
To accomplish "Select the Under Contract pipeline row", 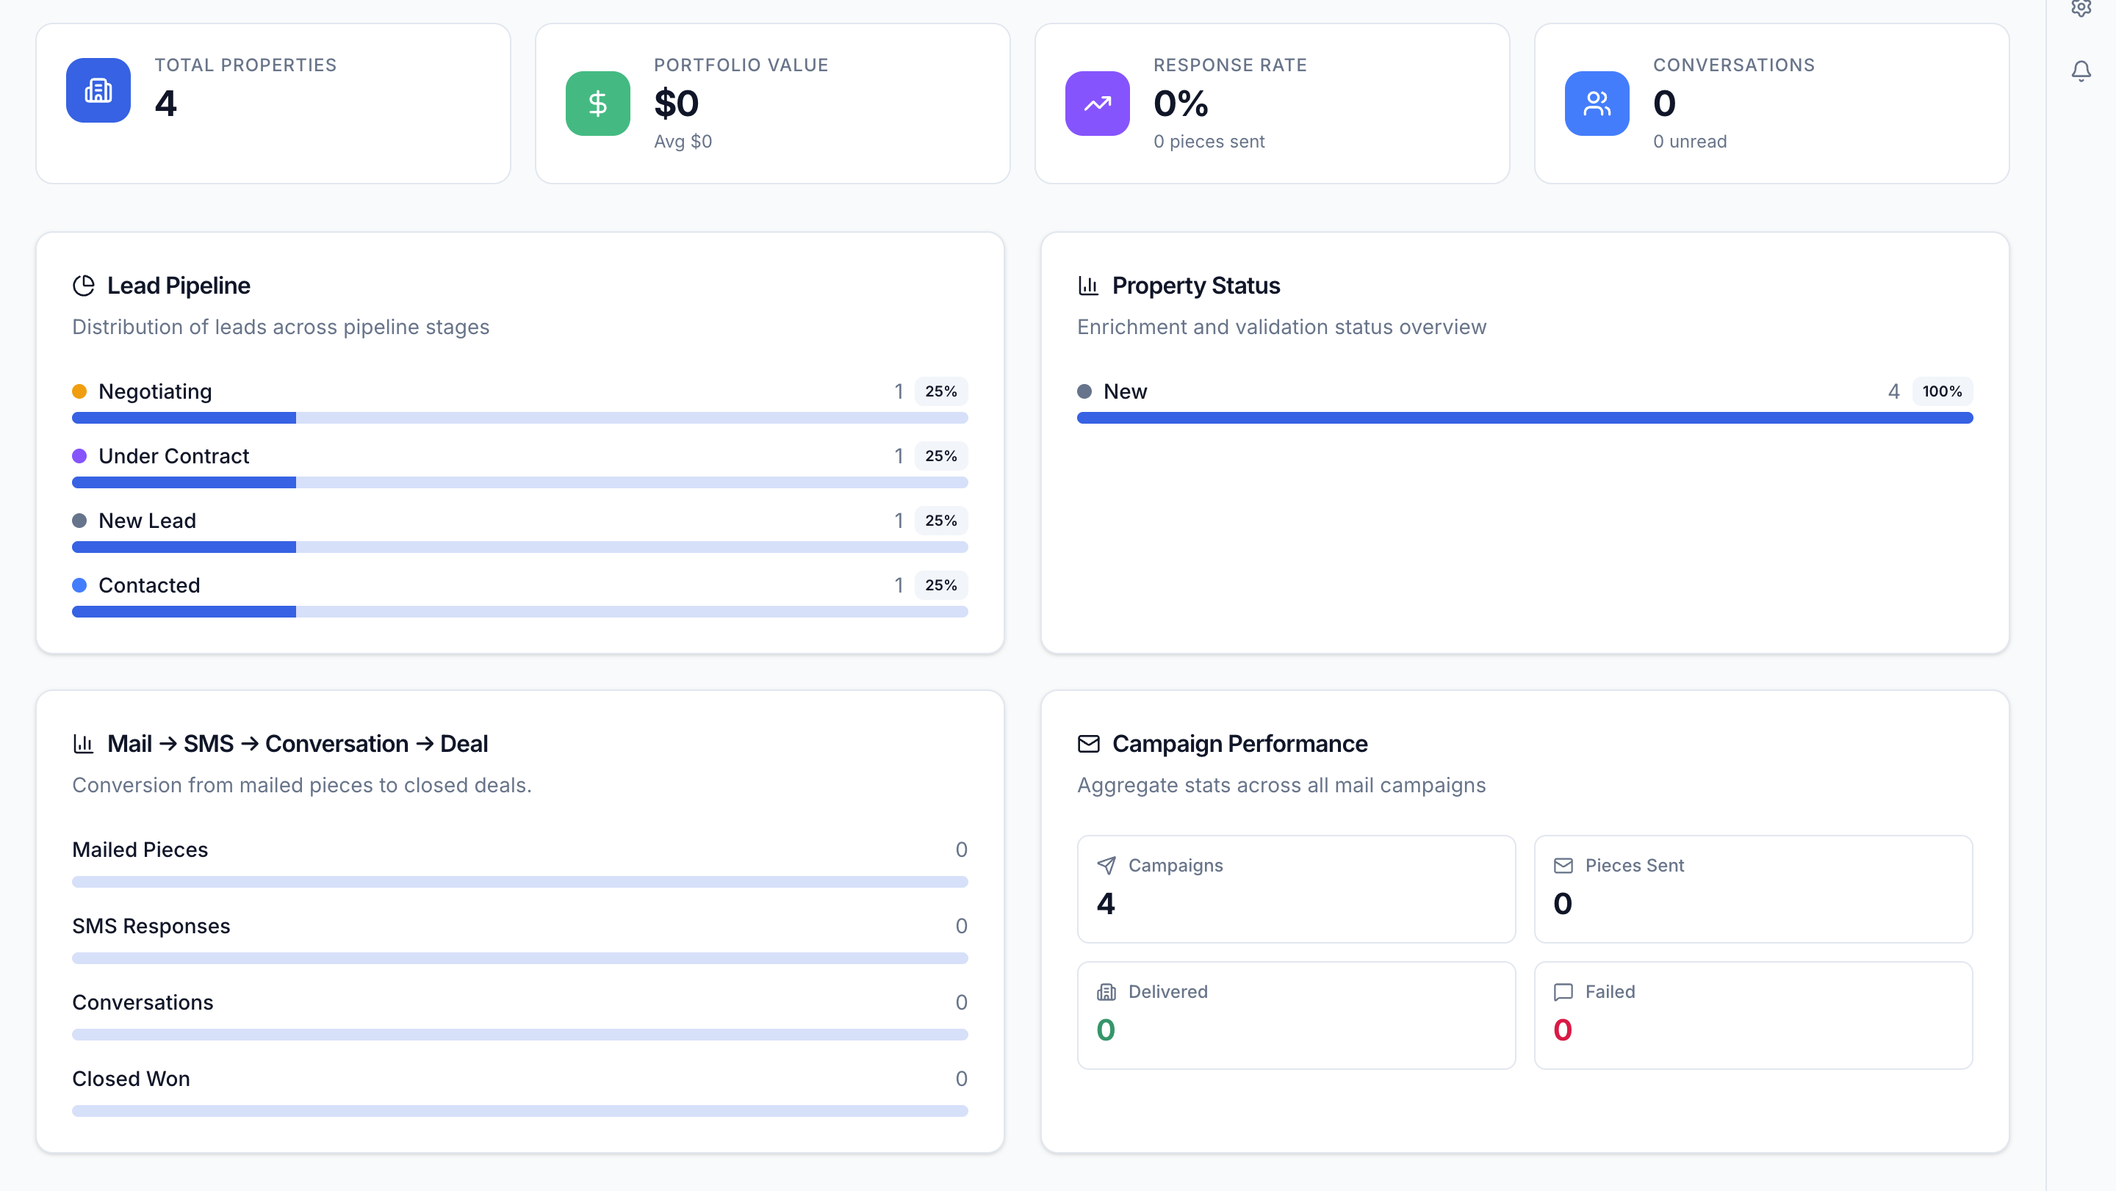I will (173, 457).
